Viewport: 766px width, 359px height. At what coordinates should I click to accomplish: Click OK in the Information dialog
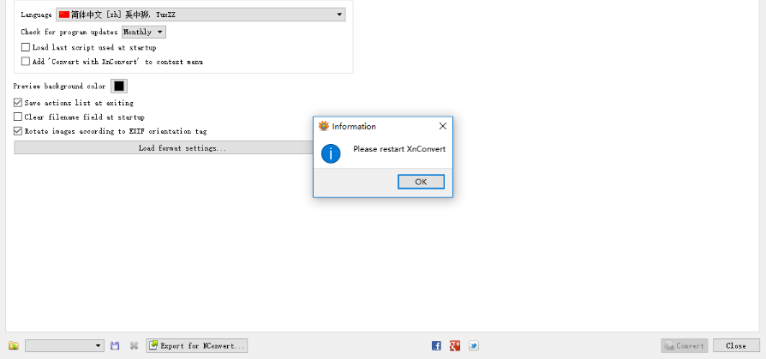pos(421,182)
